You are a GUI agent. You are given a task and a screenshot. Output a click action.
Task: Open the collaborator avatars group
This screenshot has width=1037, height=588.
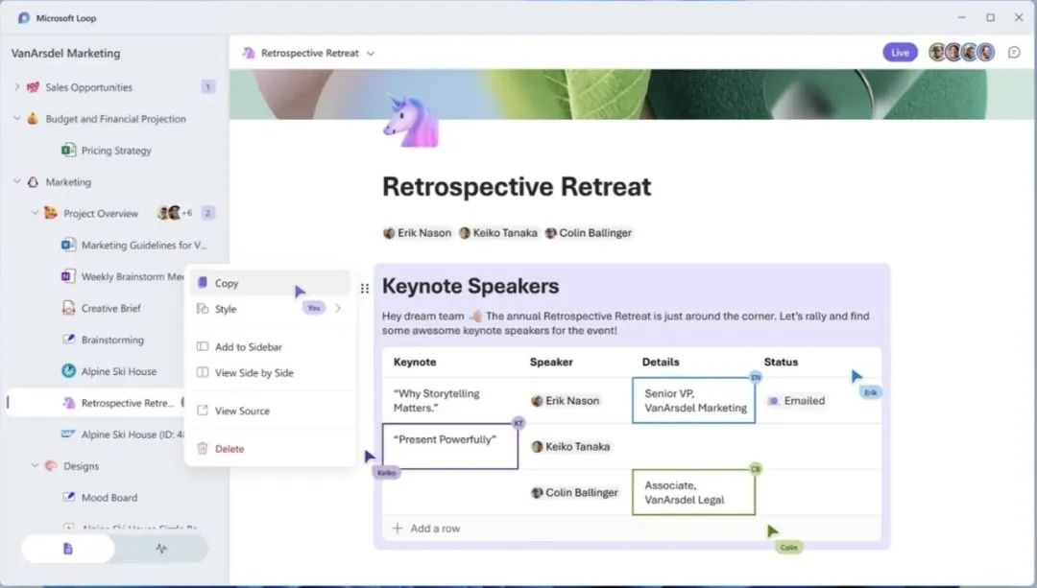[x=961, y=52]
